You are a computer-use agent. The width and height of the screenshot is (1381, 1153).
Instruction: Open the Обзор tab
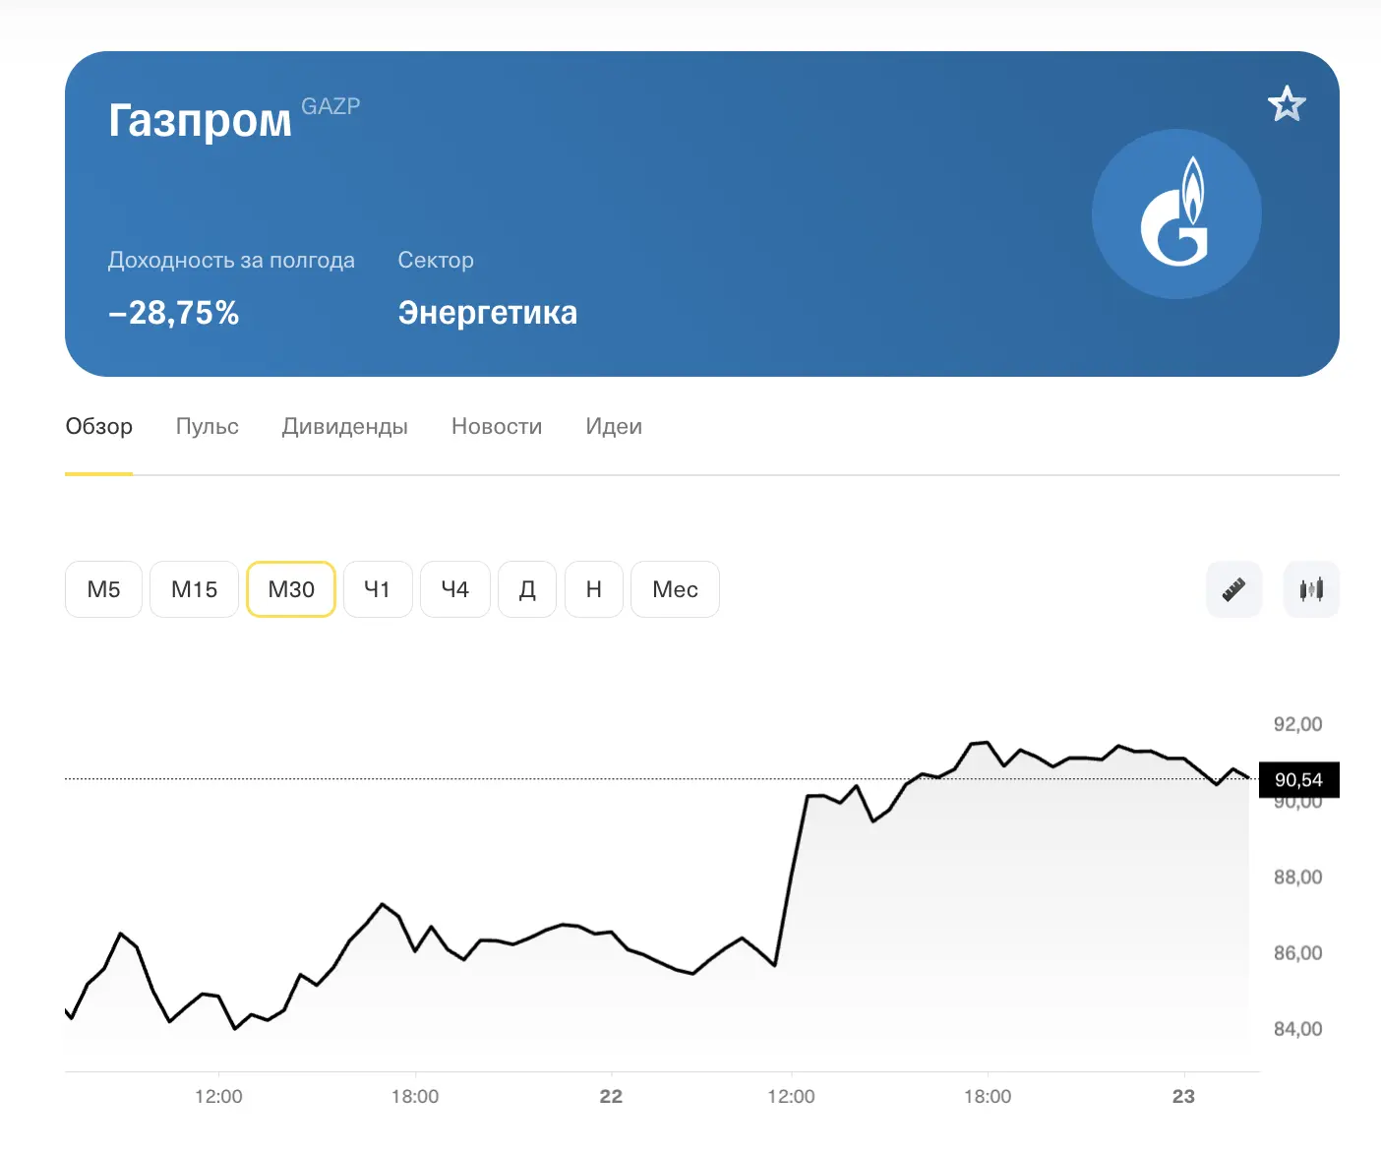pos(98,427)
